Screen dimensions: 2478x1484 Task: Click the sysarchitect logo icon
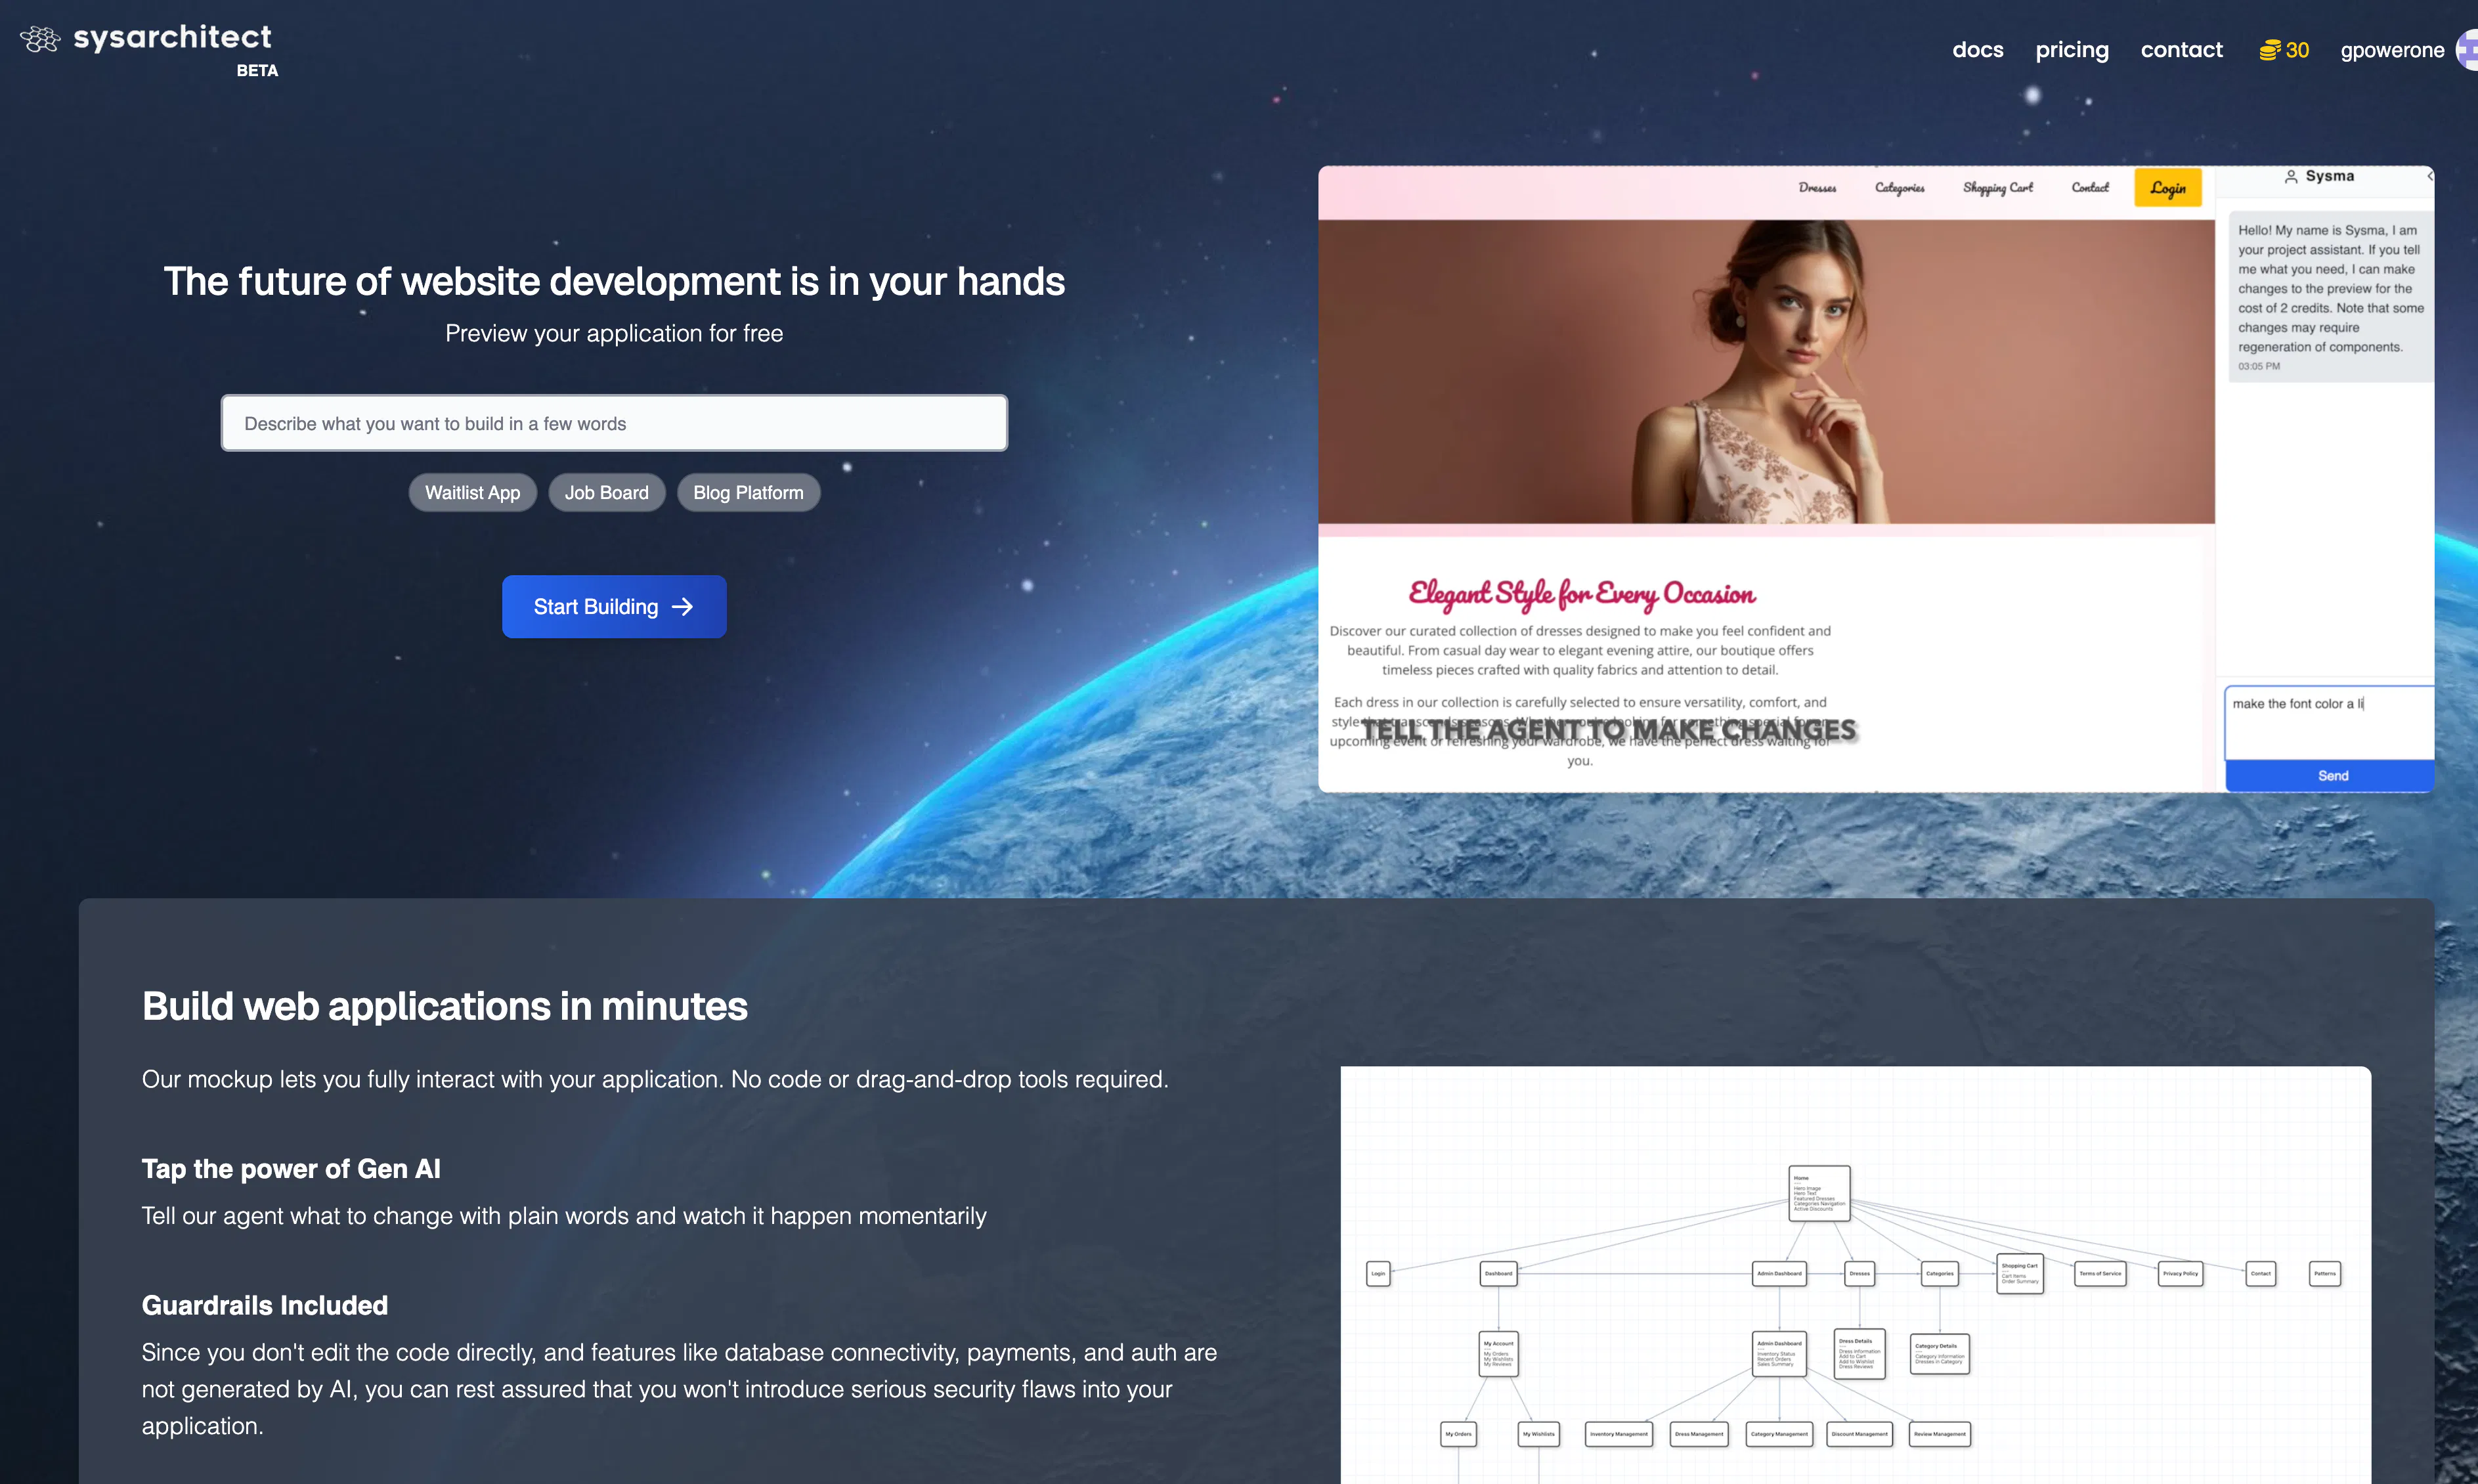tap(40, 39)
